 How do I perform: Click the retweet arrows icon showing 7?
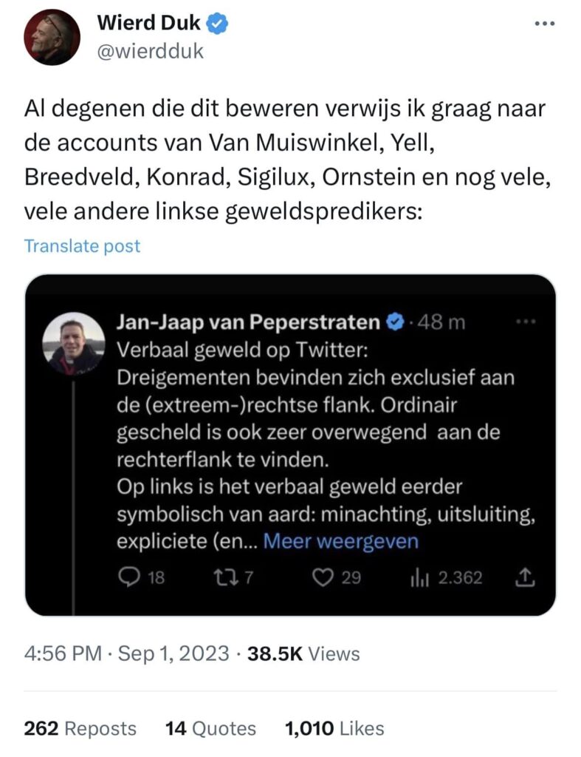tap(224, 577)
